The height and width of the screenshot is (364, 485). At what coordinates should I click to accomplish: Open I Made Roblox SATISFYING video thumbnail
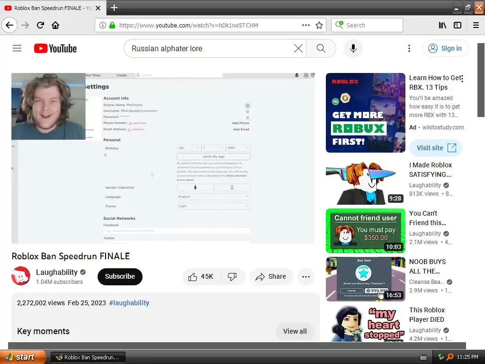pos(365,182)
